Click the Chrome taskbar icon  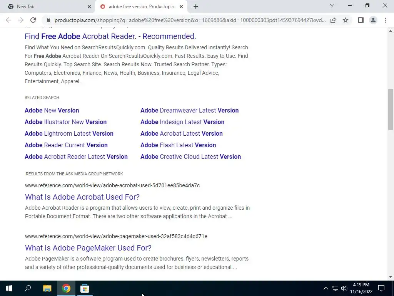point(66,288)
